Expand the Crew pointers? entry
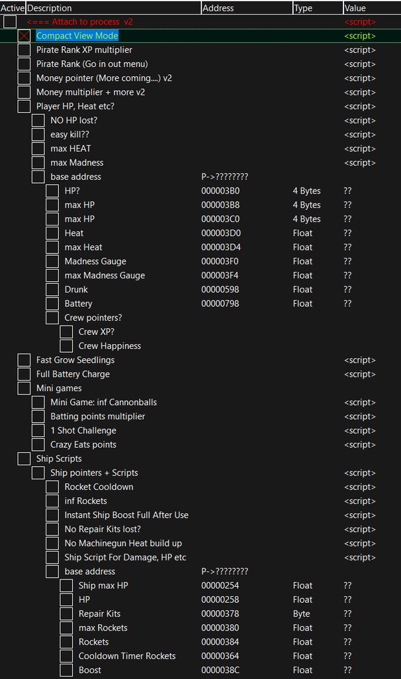Screen dimensions: 401x679 pos(52,318)
